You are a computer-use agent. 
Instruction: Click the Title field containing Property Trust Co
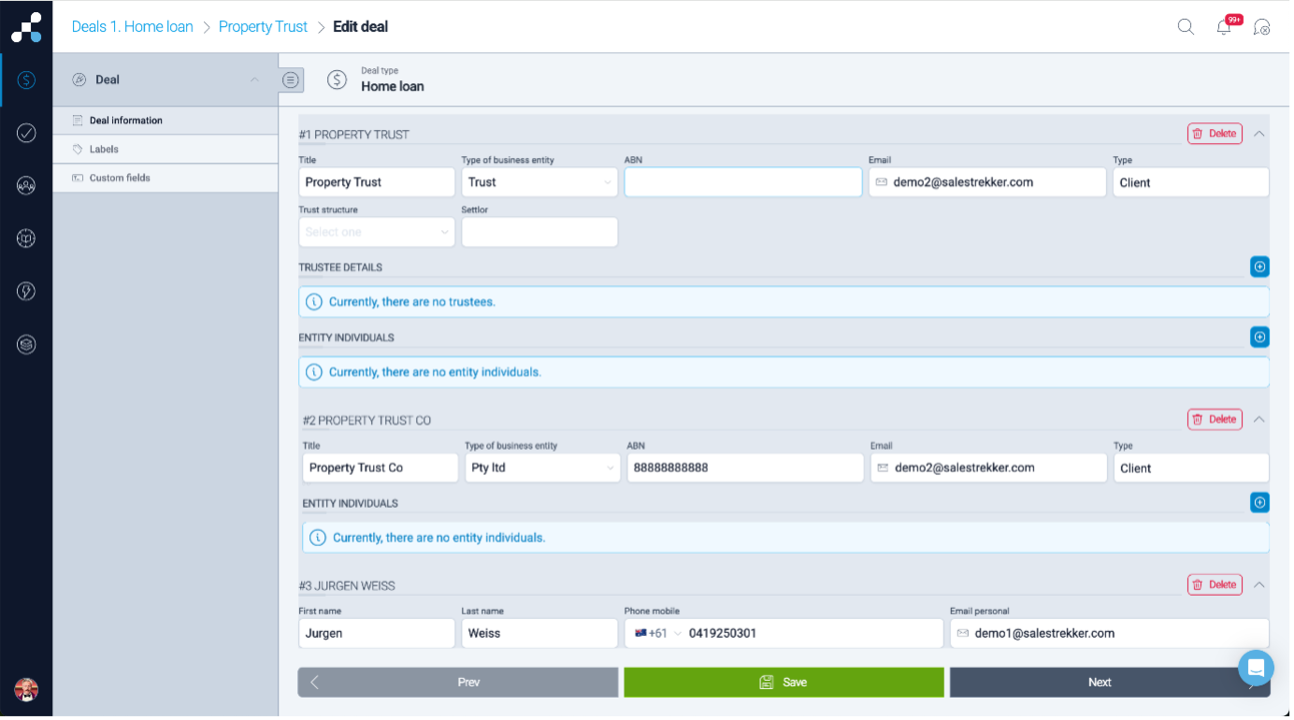click(x=381, y=468)
